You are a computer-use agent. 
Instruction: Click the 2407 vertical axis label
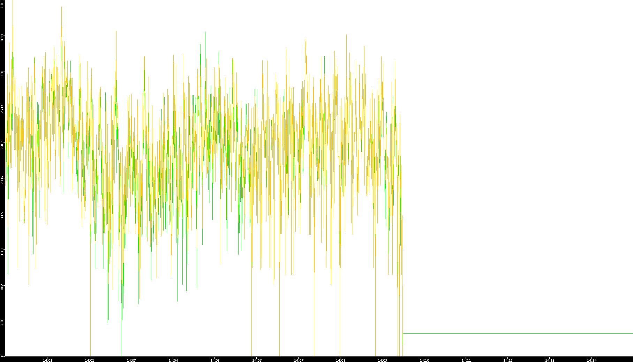(2, 145)
